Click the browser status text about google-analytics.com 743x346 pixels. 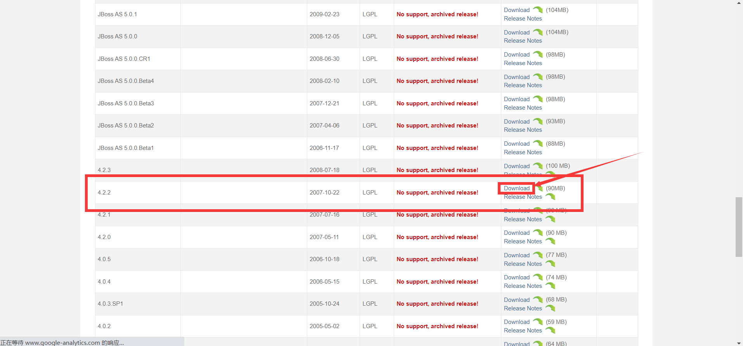[x=62, y=343]
